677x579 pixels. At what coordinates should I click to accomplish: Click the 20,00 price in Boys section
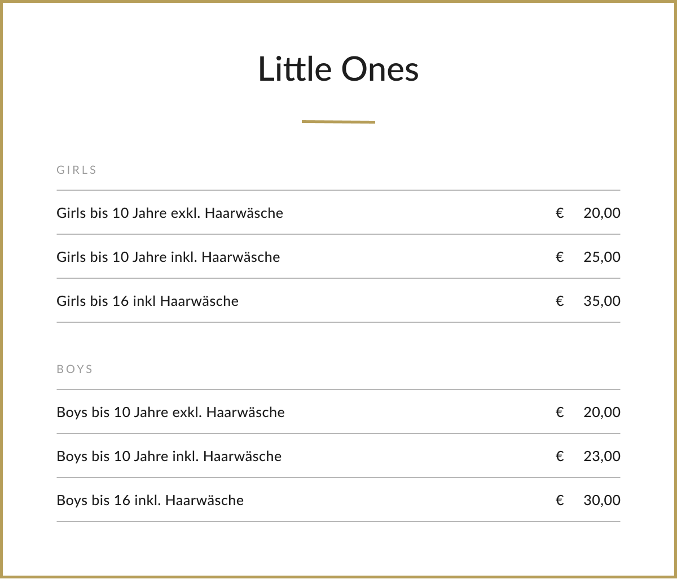[602, 412]
